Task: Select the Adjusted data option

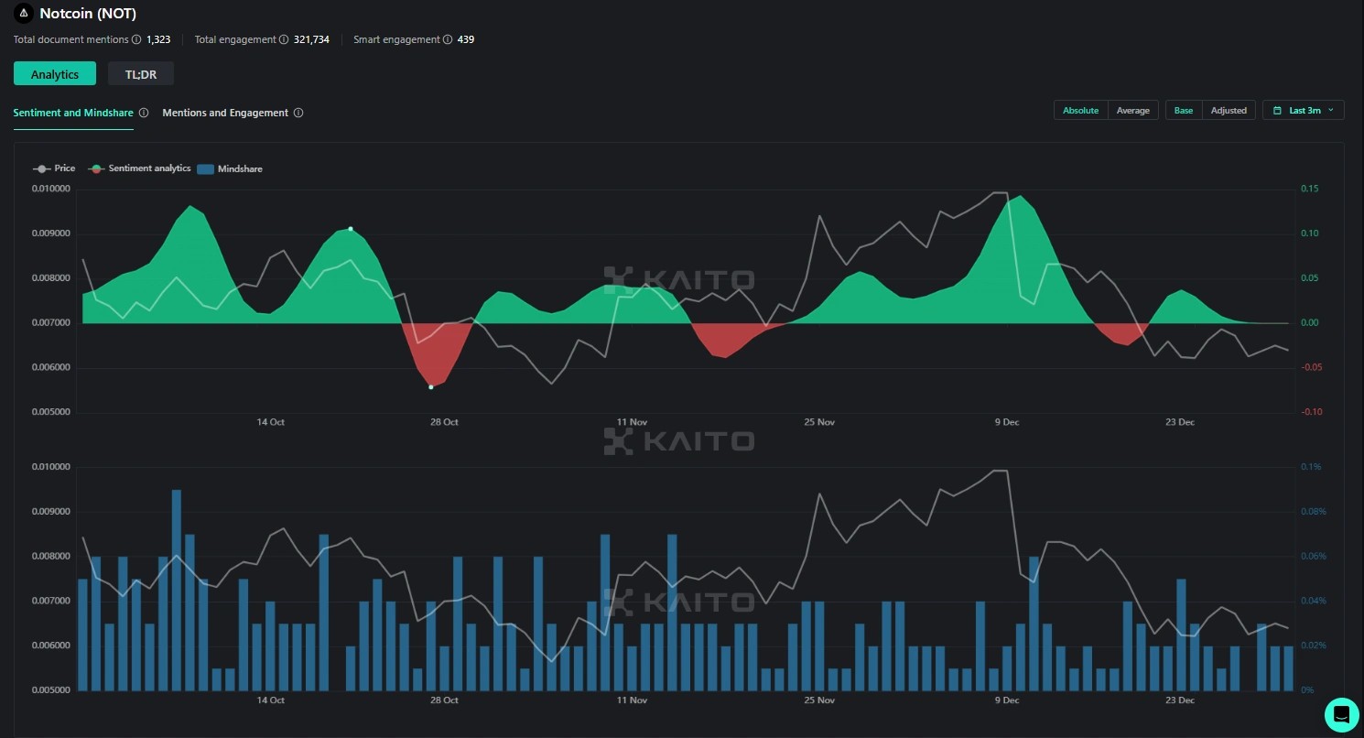Action: 1229,110
